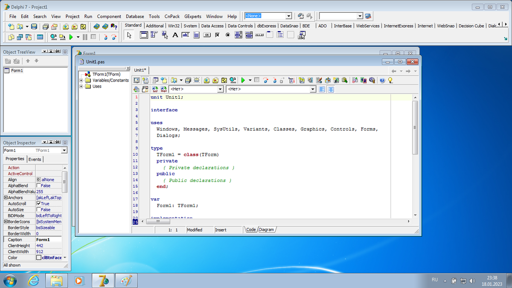Screen dimensions: 512x288
Task: Click the New items icon in main toolbar
Action: point(12,26)
